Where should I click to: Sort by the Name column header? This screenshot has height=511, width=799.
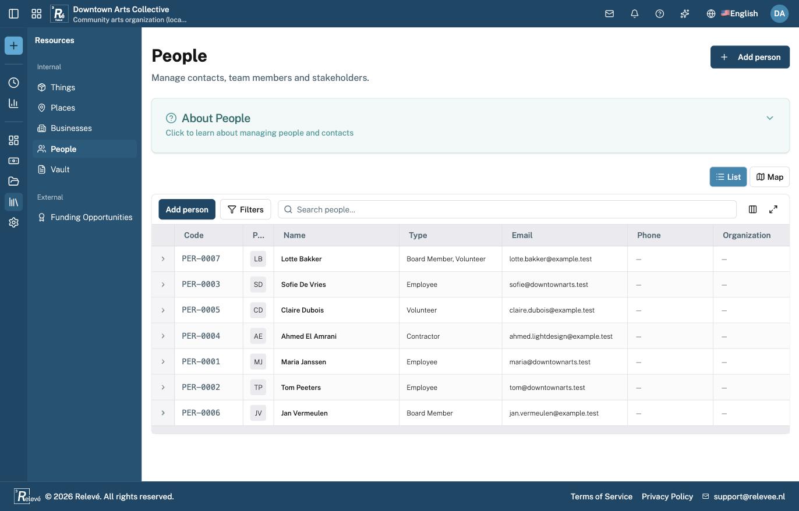click(337, 235)
